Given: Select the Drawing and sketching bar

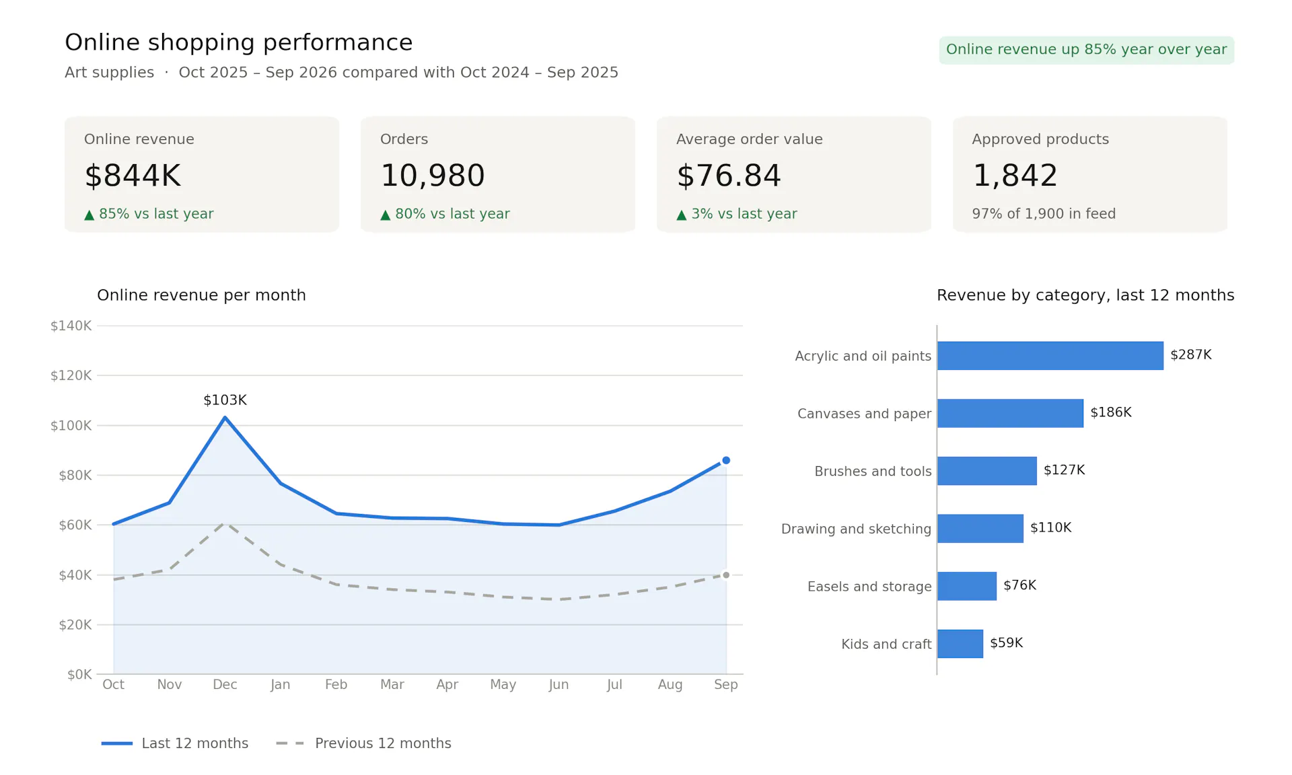Looking at the screenshot, I should coord(980,529).
